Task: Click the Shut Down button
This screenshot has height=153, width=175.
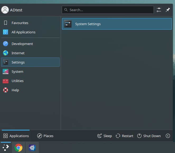Action: point(149,136)
